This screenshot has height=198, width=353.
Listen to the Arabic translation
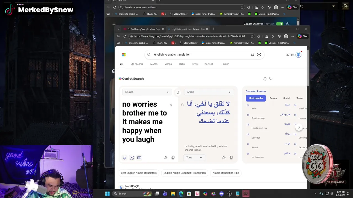tap(224, 158)
